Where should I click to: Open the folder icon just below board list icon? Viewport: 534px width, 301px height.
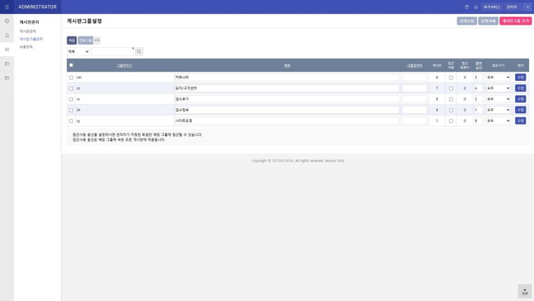7,64
